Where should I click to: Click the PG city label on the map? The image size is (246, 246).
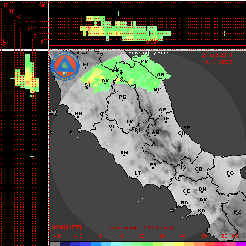tap(123, 97)
